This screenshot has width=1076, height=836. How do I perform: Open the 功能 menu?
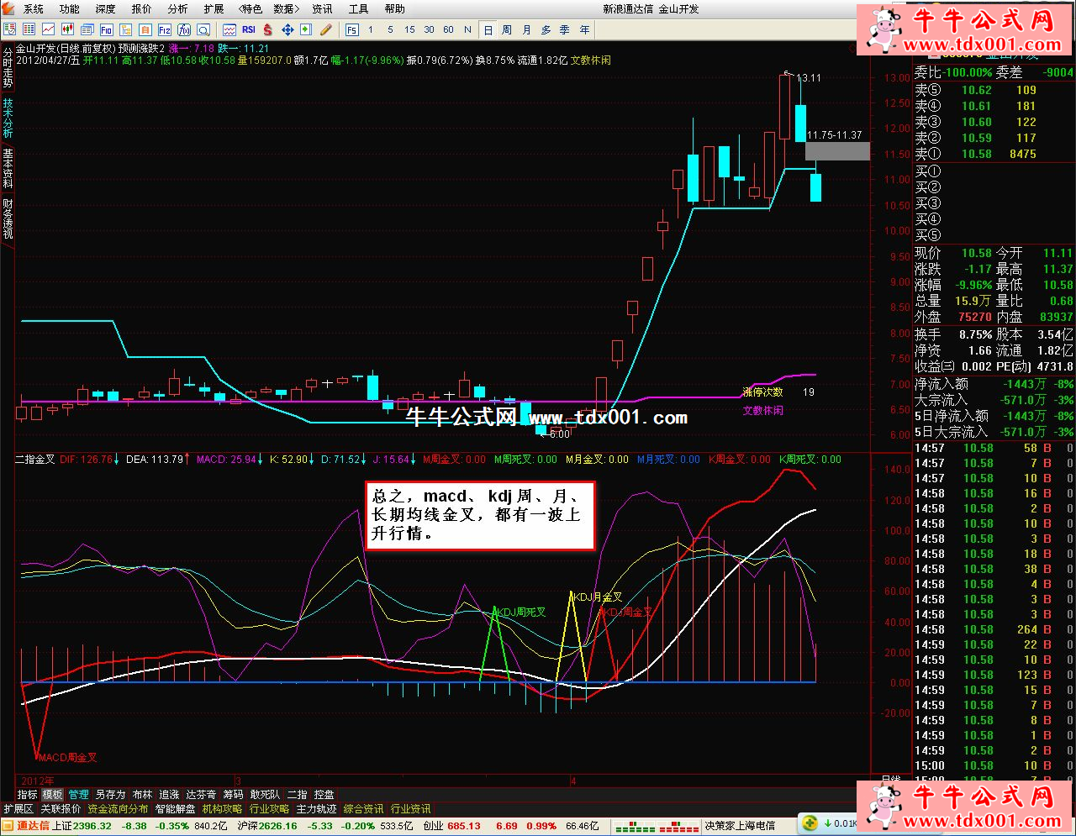[x=70, y=8]
